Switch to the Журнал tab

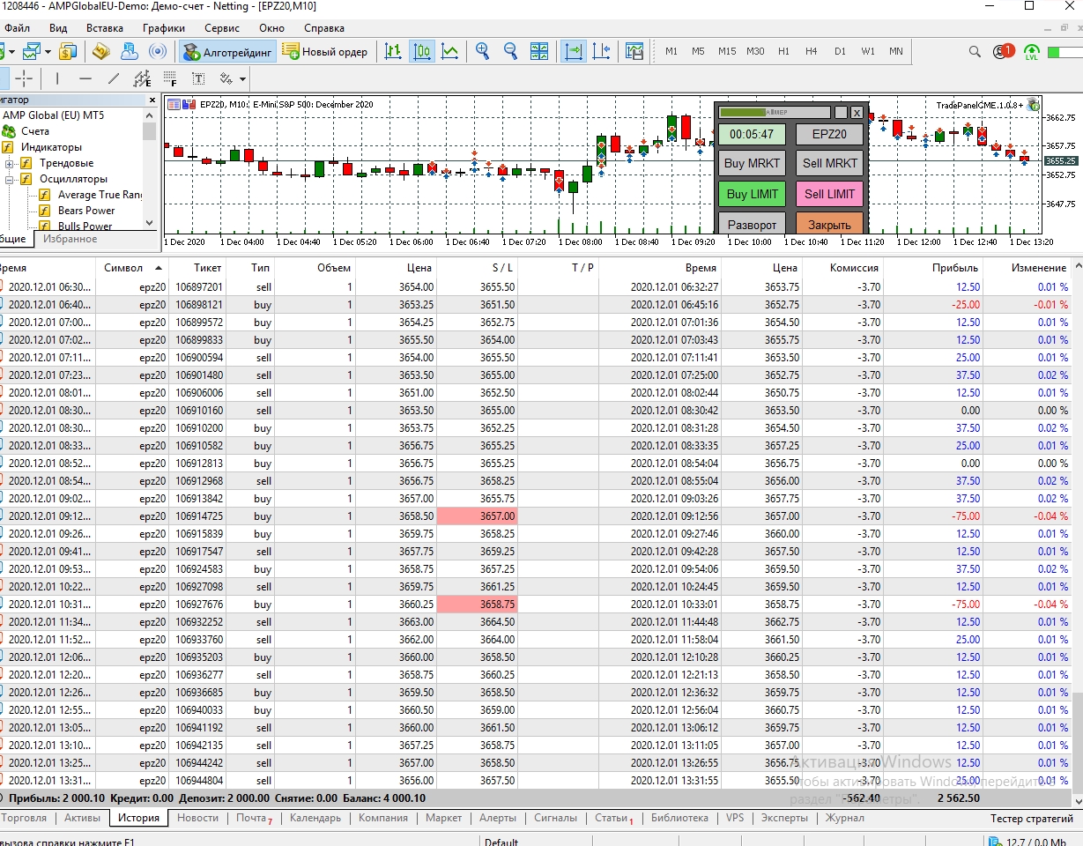click(x=844, y=818)
